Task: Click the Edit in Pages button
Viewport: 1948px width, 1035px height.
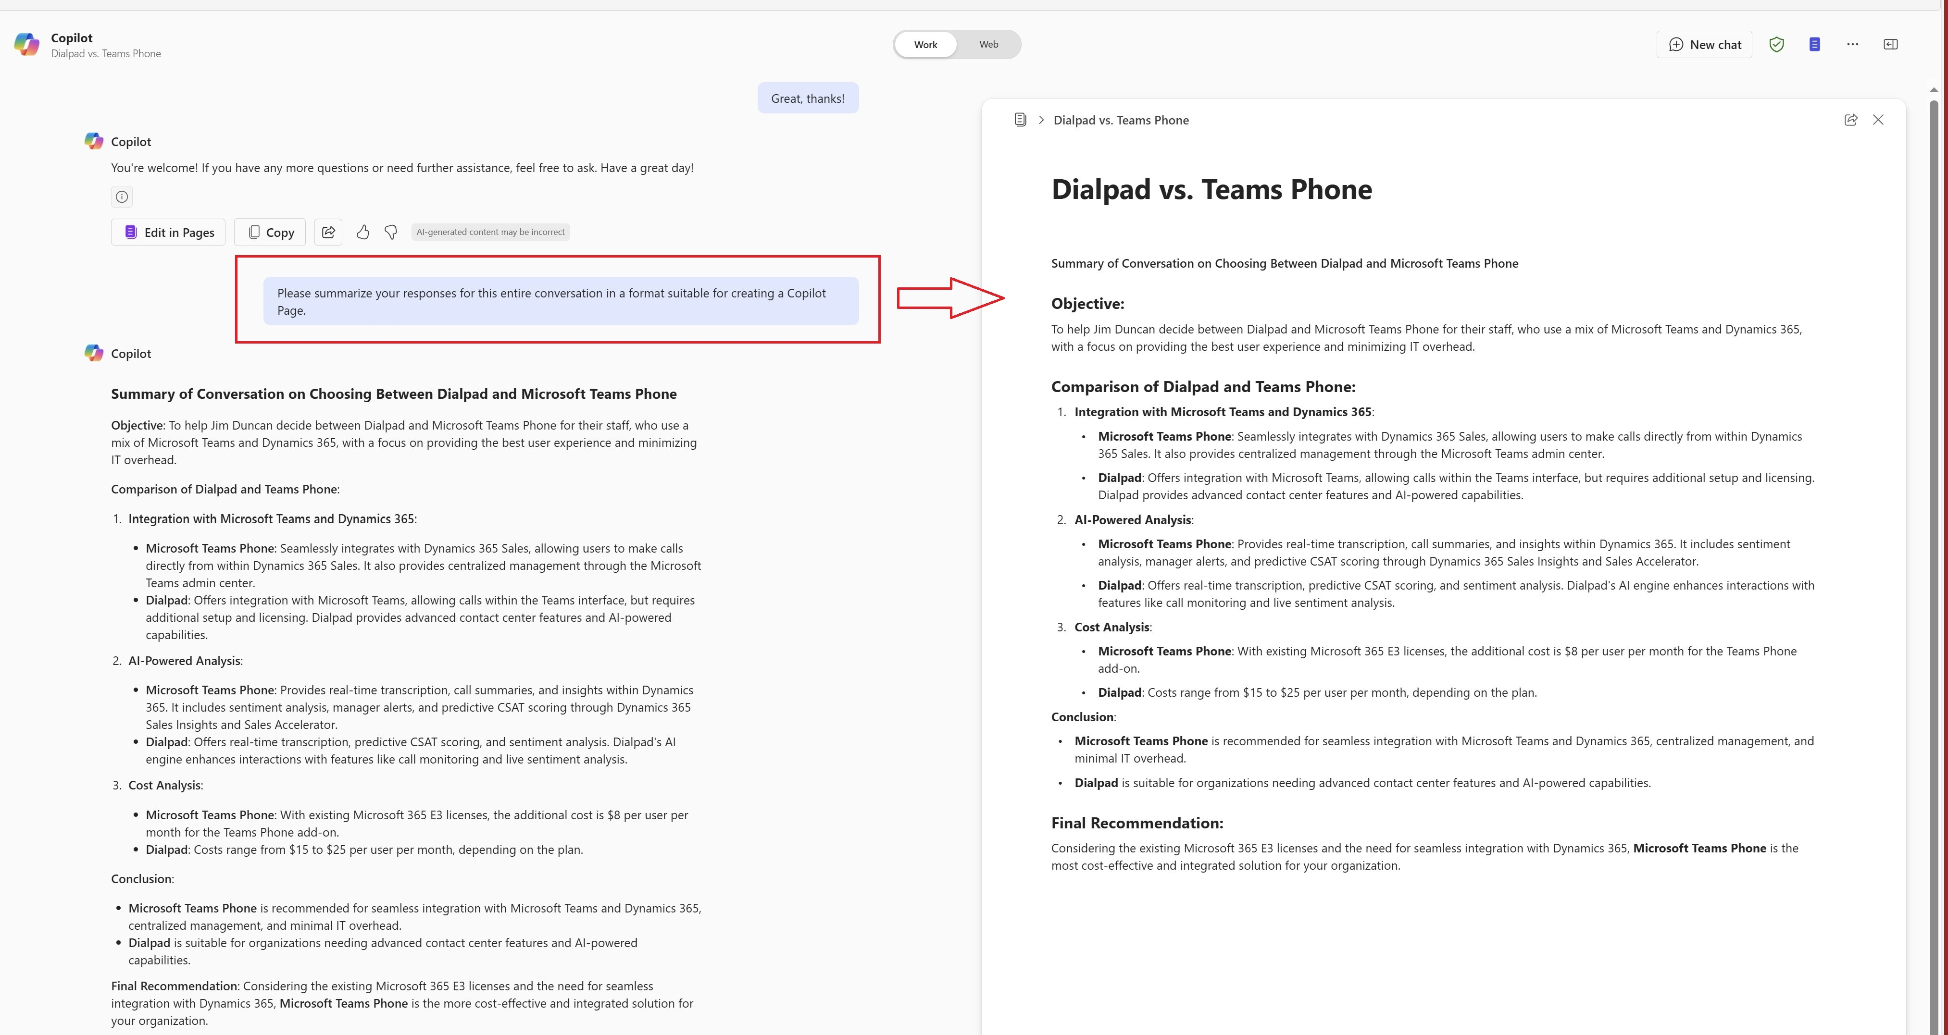Action: [169, 232]
